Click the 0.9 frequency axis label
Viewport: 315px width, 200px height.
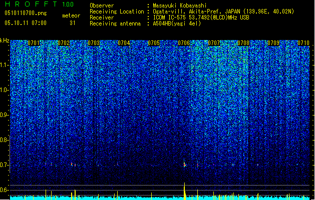click(x=4, y=115)
